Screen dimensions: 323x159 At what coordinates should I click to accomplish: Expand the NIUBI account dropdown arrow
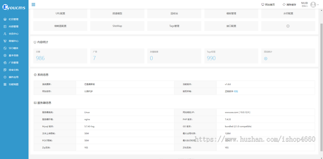tap(318, 5)
